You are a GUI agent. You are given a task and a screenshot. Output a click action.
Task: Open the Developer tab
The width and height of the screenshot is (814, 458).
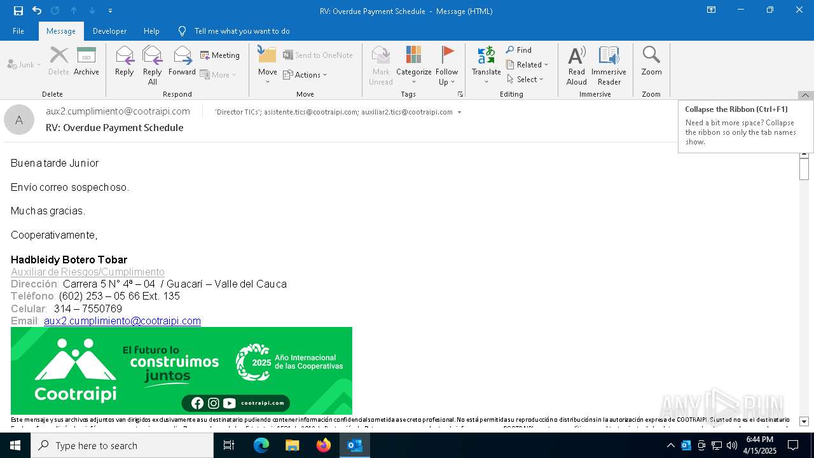109,31
